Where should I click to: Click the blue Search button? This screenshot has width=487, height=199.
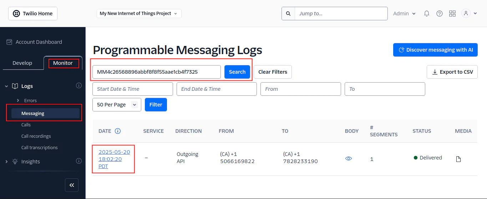237,72
